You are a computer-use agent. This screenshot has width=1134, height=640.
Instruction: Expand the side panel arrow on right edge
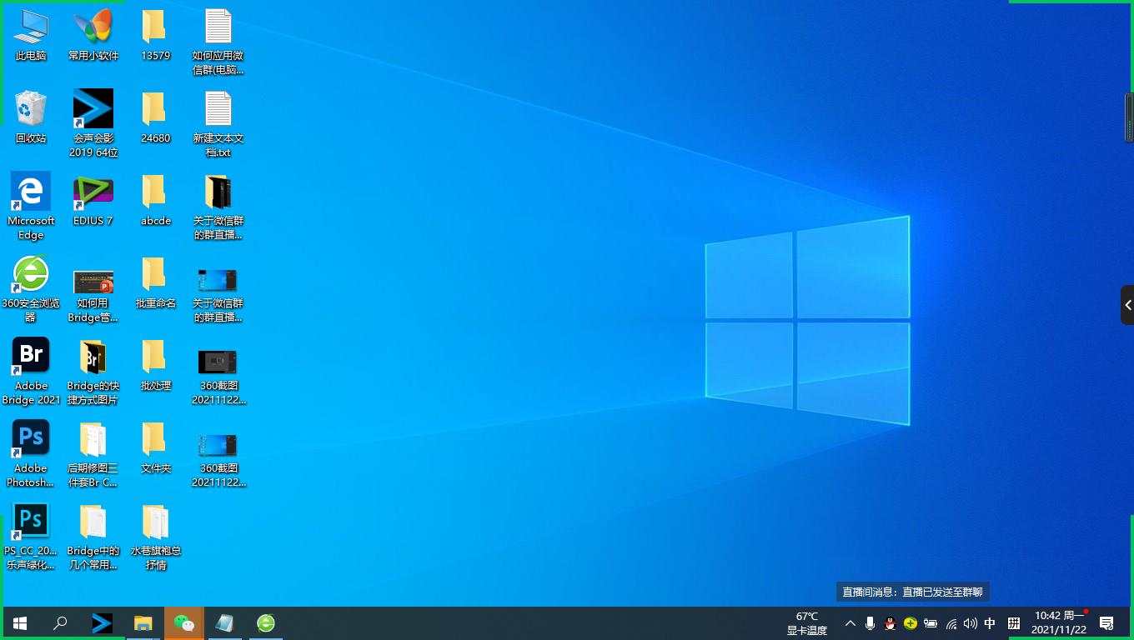point(1127,305)
